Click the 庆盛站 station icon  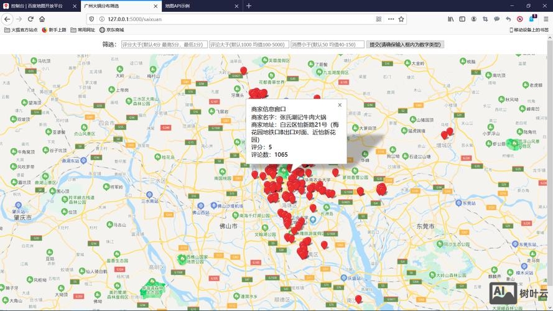point(344,278)
